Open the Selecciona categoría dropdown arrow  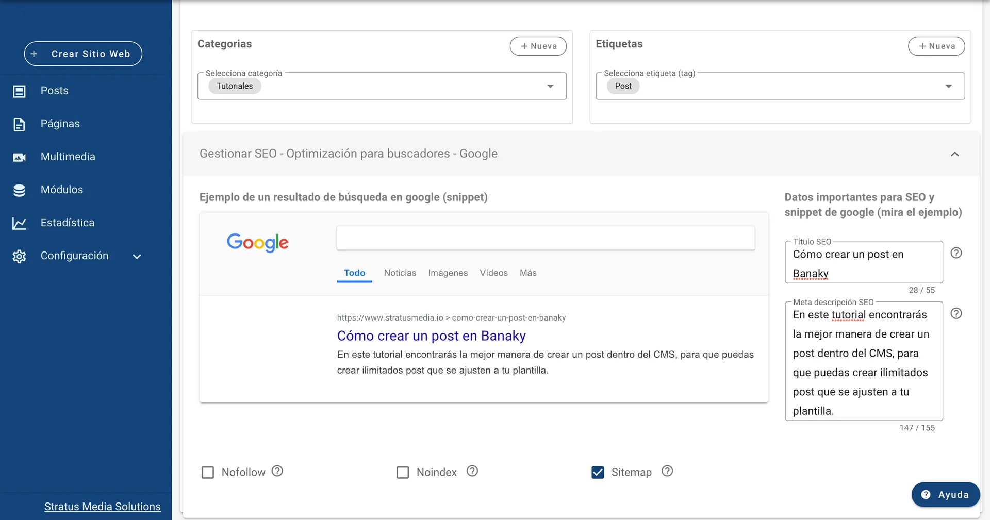(x=550, y=86)
